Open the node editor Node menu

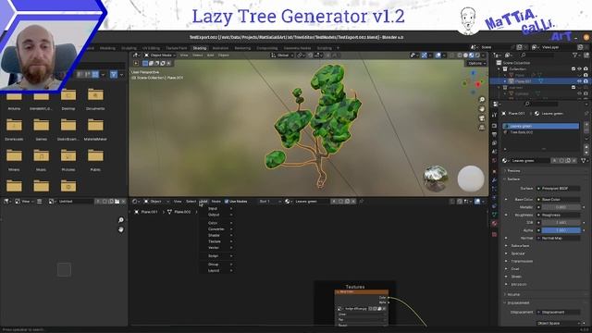tap(216, 202)
